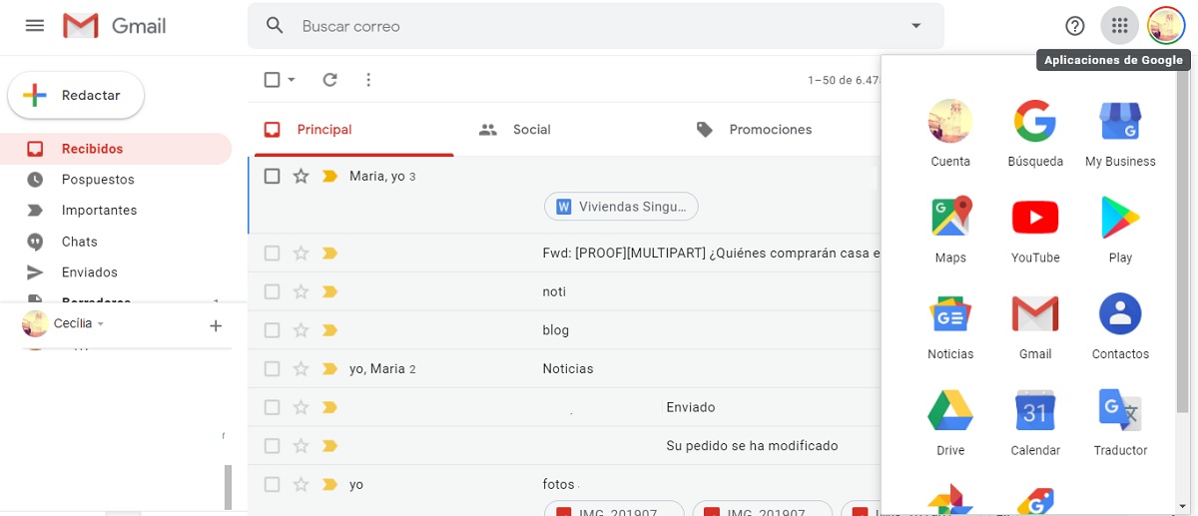This screenshot has width=1198, height=516.
Task: Star the 'fotos' email
Action: [x=300, y=485]
